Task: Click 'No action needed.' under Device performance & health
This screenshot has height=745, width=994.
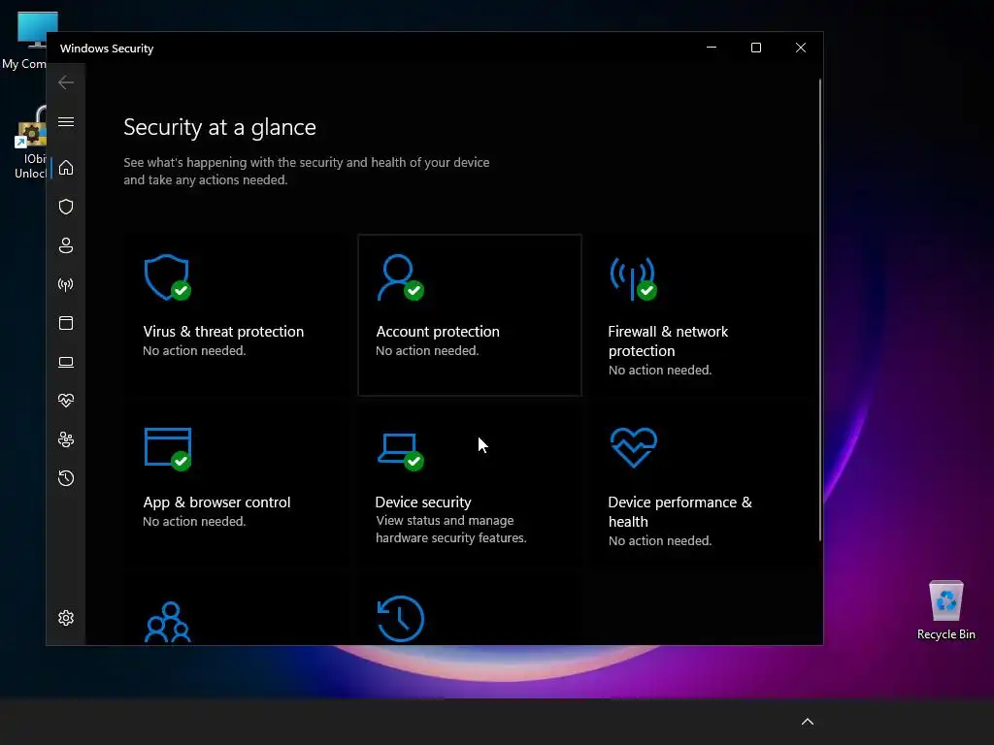Action: coord(660,540)
